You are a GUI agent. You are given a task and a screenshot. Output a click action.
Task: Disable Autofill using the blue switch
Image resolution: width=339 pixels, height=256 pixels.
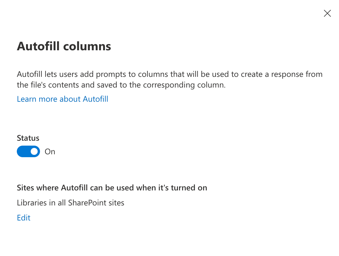pos(28,151)
